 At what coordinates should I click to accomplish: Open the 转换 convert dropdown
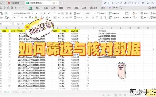[101, 13]
